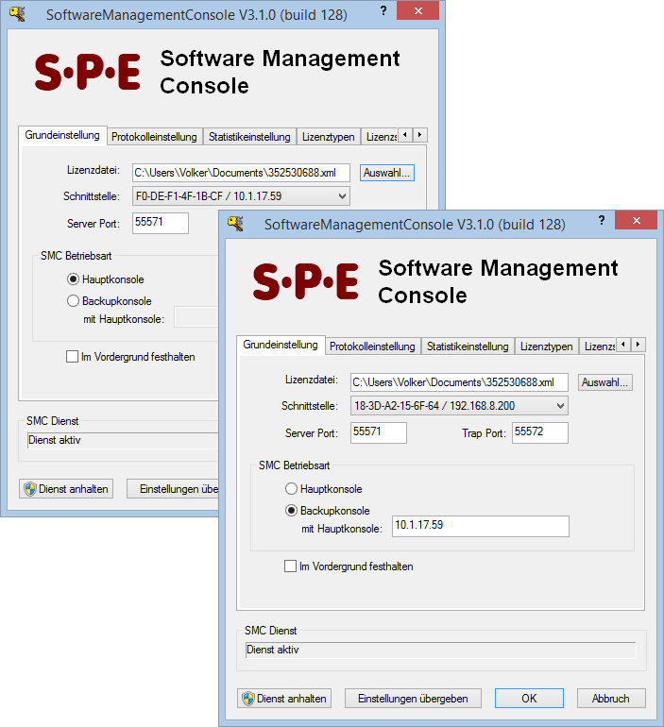Open the Schnittstelle dropdown showing 192.168.8.200
664x727 pixels.
click(459, 406)
